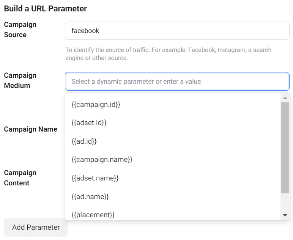Screen dimensions: 293x240
Task: Click the Add Parameter button
Action: pos(36,227)
